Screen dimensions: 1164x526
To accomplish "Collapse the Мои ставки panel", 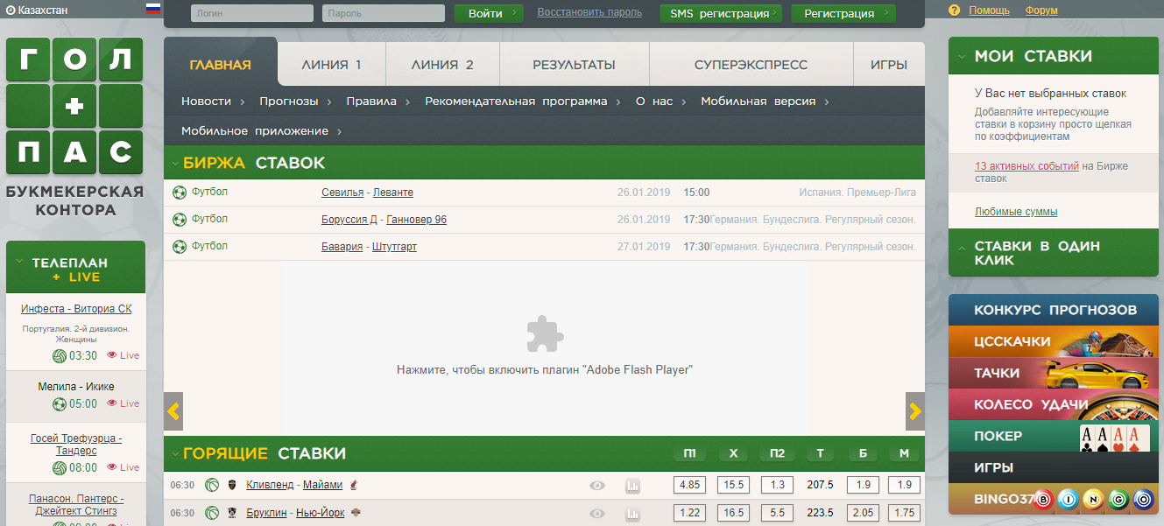I will tap(963, 57).
